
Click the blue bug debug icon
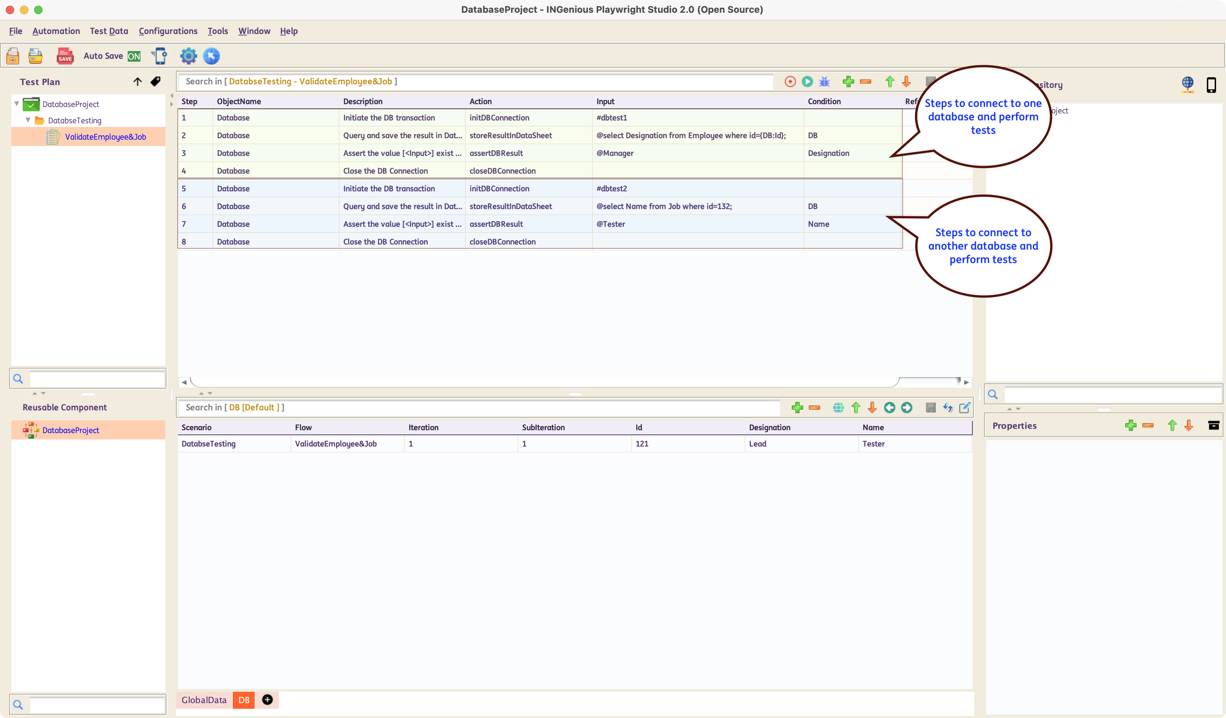[x=824, y=82]
